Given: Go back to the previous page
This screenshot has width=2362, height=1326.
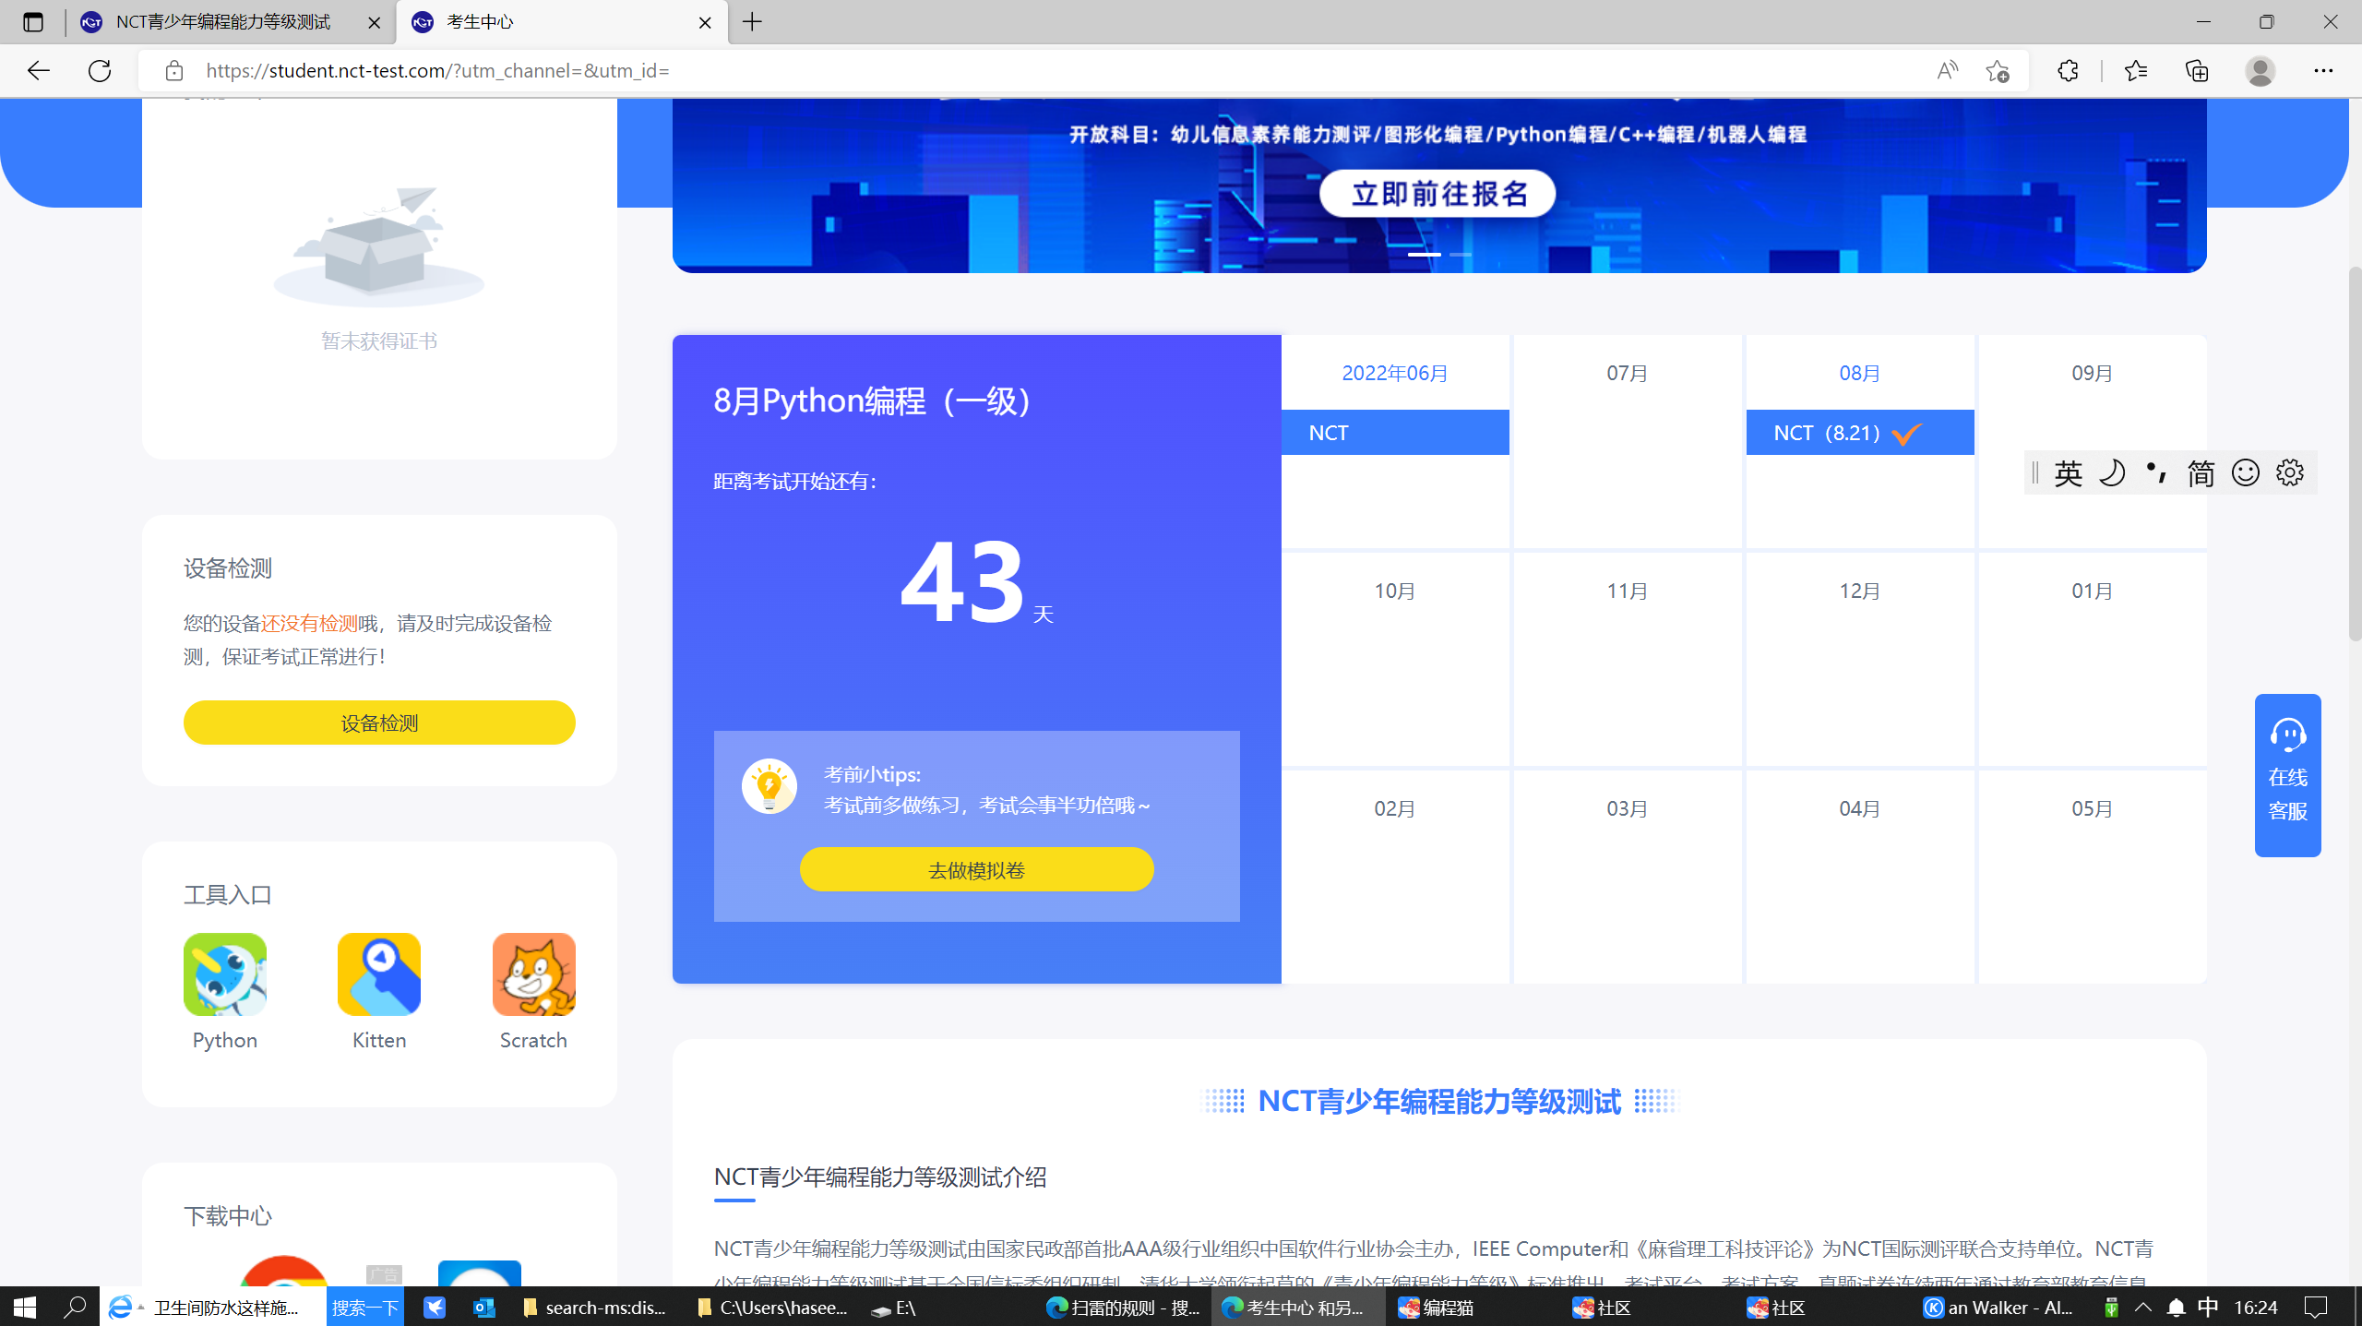Looking at the screenshot, I should point(38,70).
